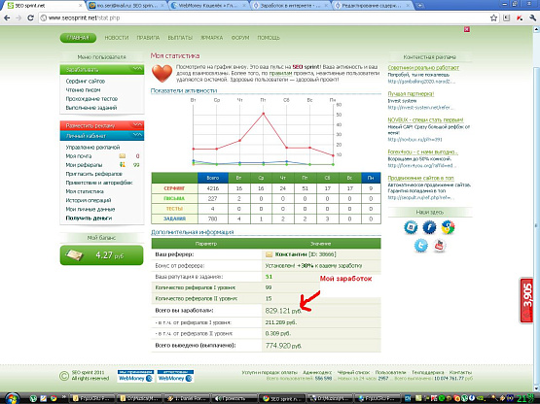
Task: Launch Chrome from quick launch bar
Action: pyautogui.click(x=54, y=398)
